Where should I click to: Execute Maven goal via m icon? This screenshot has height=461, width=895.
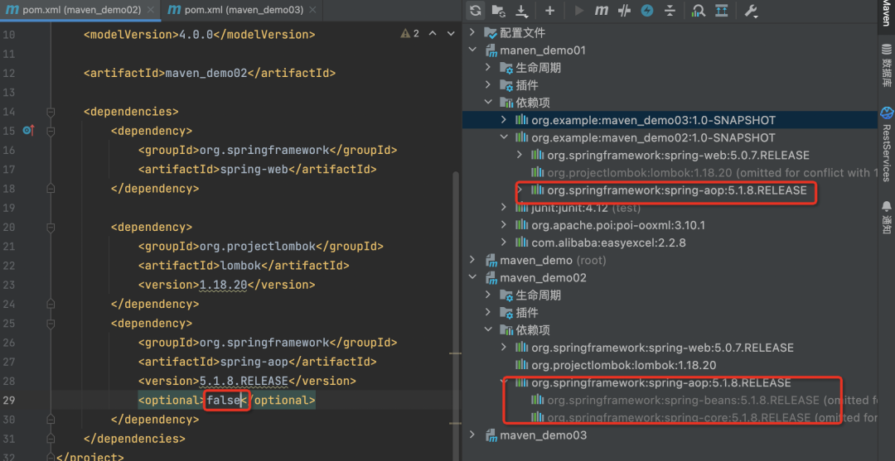(601, 10)
